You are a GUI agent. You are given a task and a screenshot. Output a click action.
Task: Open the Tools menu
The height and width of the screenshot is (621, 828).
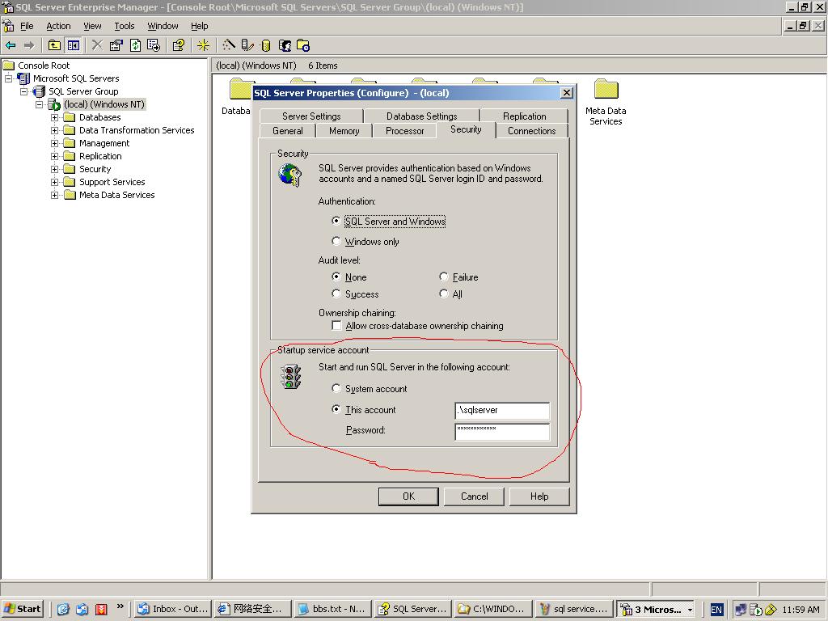coord(124,26)
